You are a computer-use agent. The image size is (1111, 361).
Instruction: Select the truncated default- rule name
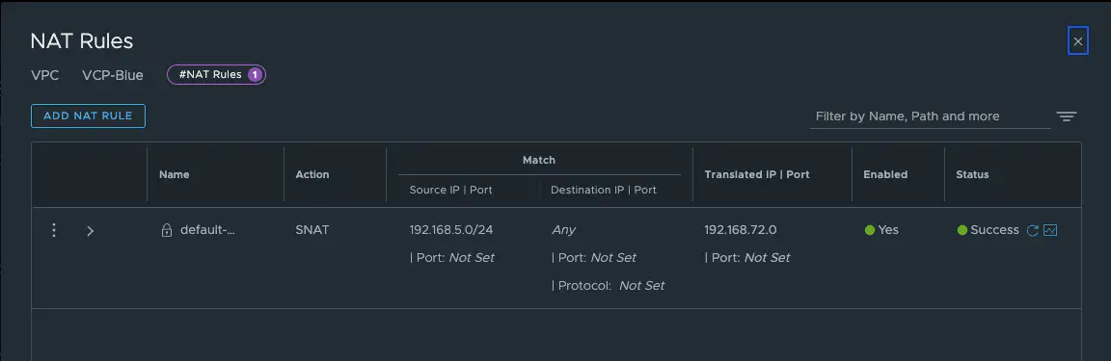pyautogui.click(x=207, y=230)
